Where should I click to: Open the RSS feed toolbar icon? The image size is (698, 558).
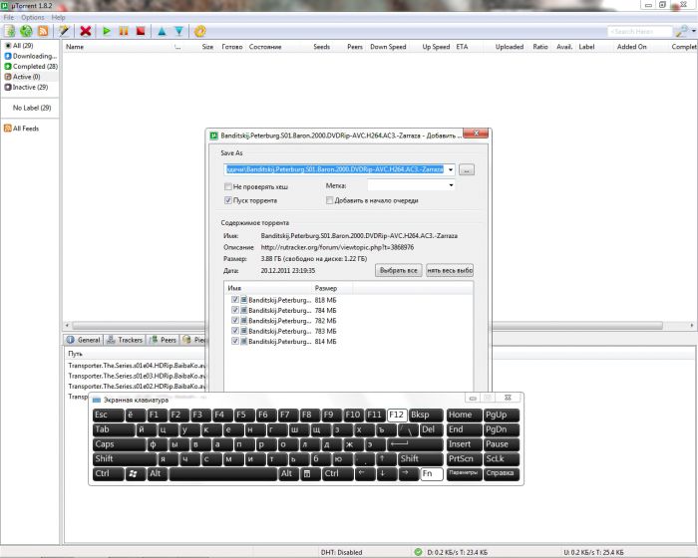point(42,31)
